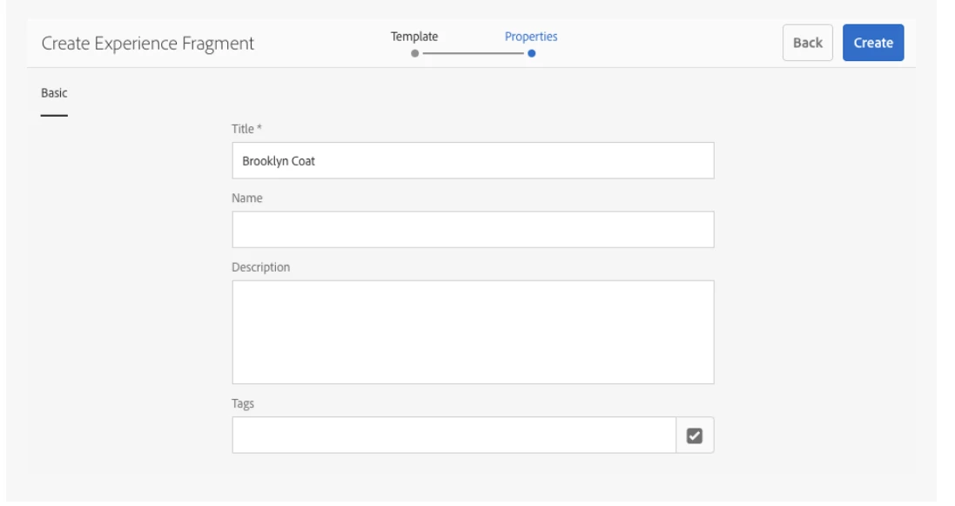Click the Tags field label
This screenshot has height=506, width=955.
pyautogui.click(x=242, y=403)
